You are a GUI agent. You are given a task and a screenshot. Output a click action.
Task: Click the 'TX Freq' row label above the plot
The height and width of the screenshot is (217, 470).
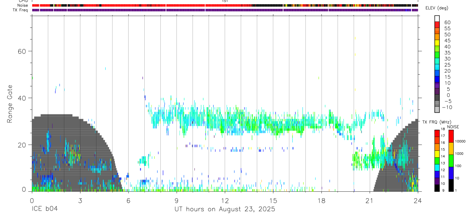[x=21, y=10]
